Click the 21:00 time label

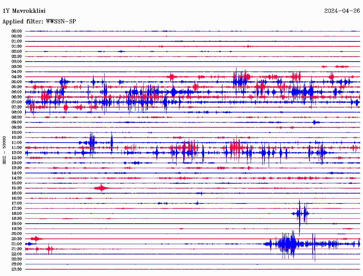coord(17,244)
